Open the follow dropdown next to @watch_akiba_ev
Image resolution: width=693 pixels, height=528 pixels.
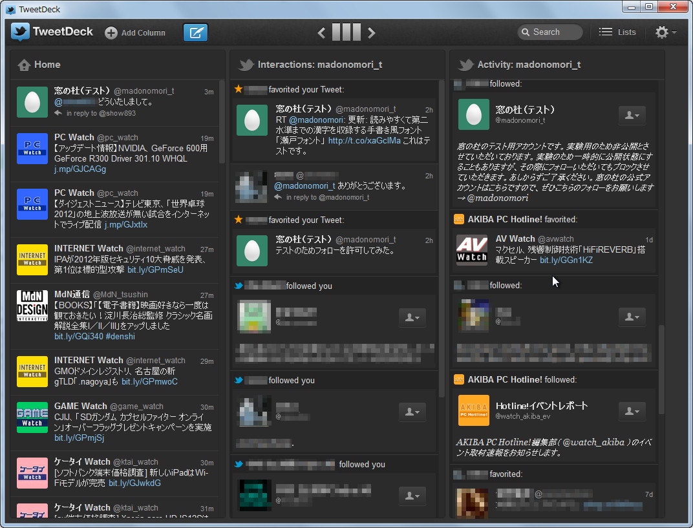point(632,411)
